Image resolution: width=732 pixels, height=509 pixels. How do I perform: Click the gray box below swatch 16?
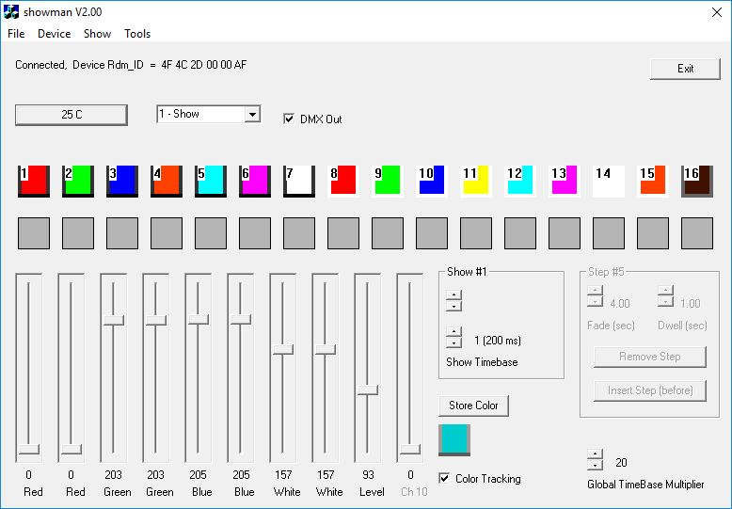pos(697,233)
